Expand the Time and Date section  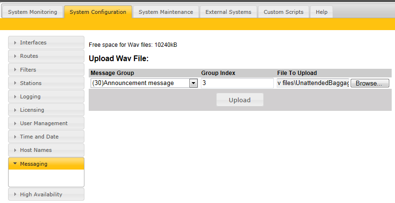(46, 137)
